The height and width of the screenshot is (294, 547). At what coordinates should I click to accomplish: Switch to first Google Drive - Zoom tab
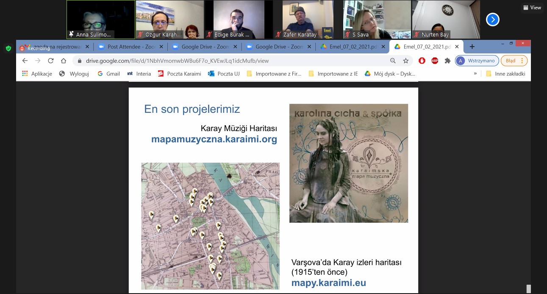pyautogui.click(x=205, y=47)
